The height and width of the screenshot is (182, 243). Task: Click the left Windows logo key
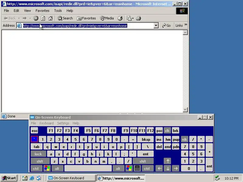pos(47,168)
